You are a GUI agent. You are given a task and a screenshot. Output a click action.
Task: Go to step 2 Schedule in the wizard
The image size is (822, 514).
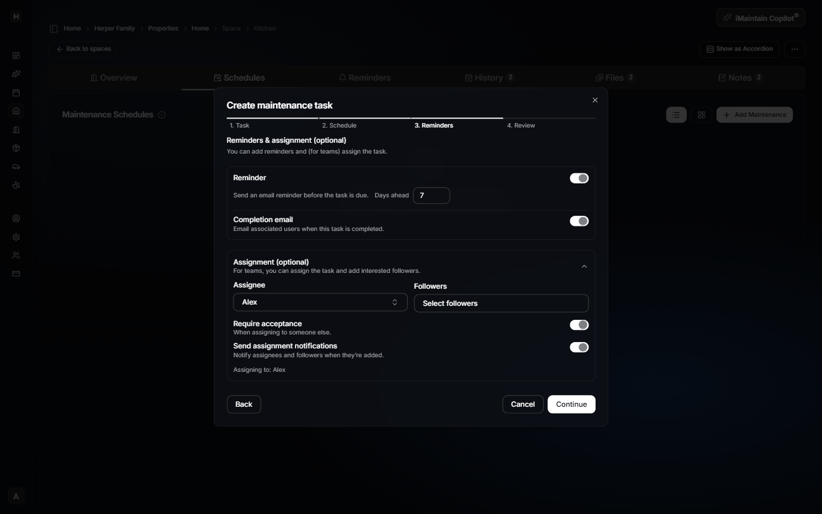click(x=339, y=126)
